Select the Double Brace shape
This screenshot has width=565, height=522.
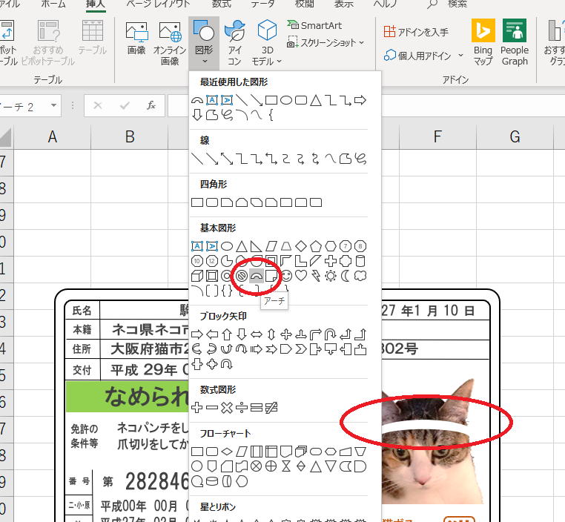pos(227,291)
